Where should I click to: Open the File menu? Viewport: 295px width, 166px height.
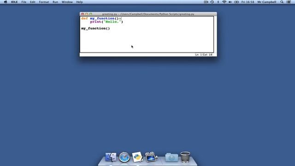pos(24,2)
